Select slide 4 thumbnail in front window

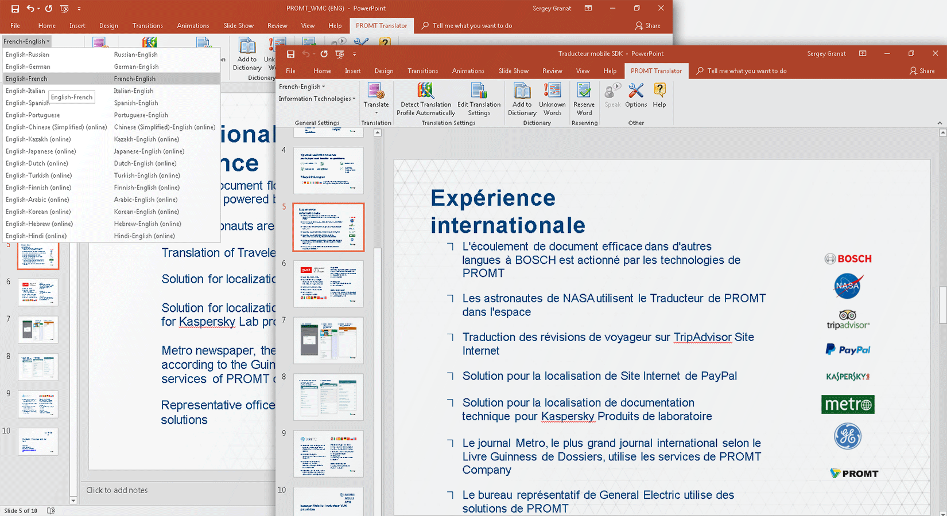click(x=328, y=170)
